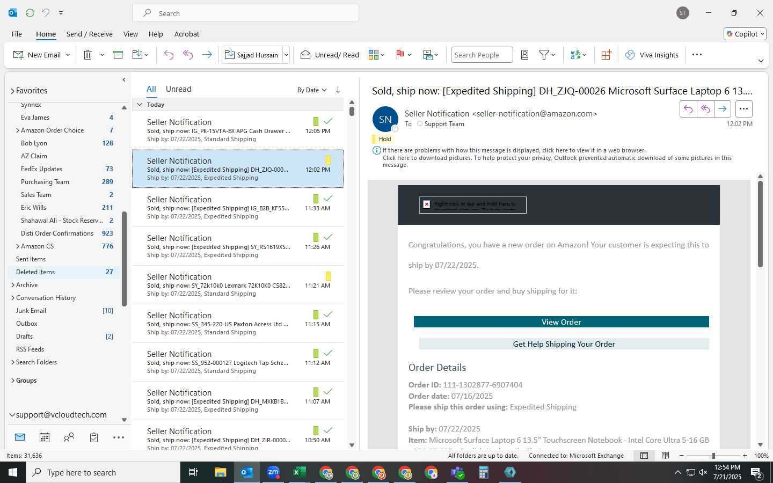Screen dimensions: 773x483
Task: Switch to People view in navigation bar
Action: coord(69,437)
